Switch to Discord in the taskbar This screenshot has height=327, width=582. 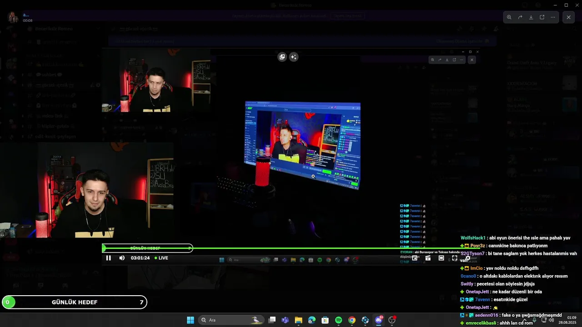tap(379, 320)
